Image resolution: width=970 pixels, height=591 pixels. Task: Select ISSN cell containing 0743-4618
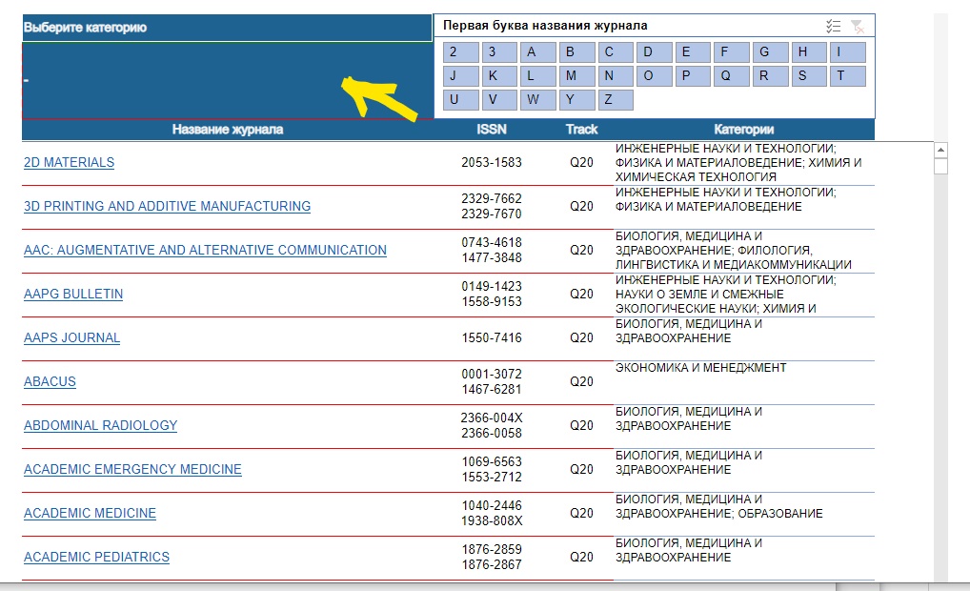(492, 250)
